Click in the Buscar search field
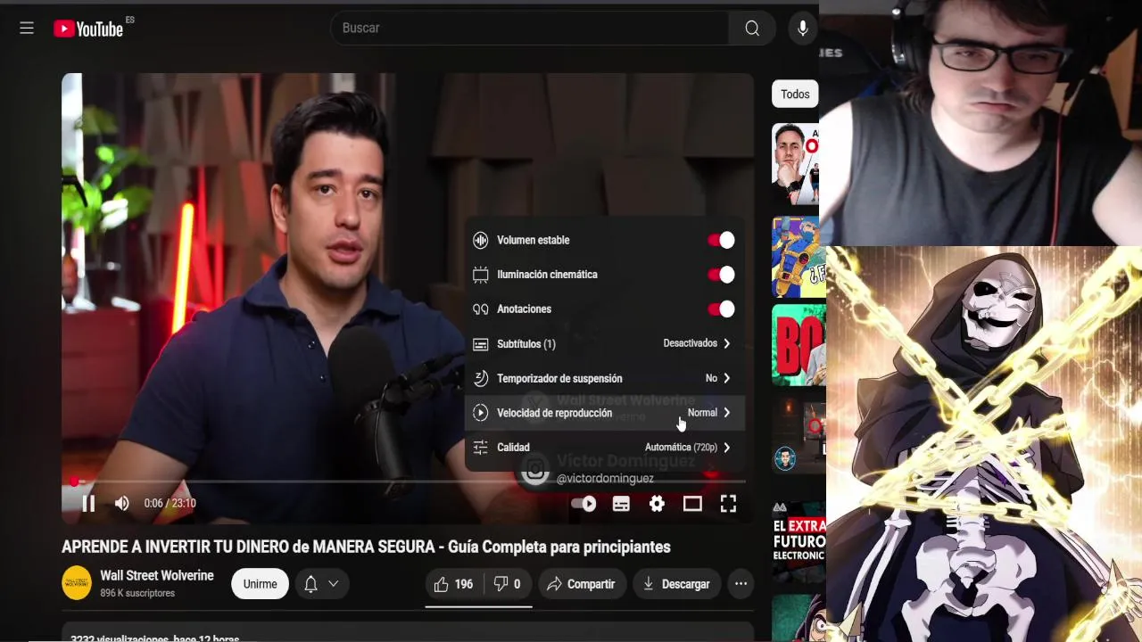Image resolution: width=1142 pixels, height=642 pixels. pyautogui.click(x=530, y=29)
